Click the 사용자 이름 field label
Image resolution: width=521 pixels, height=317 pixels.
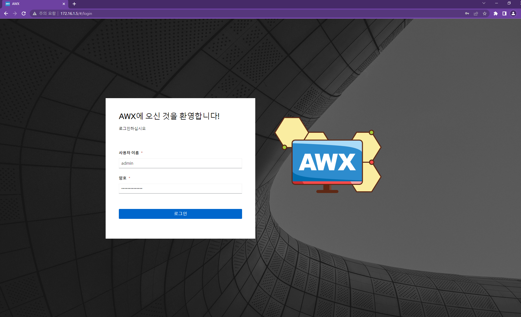[129, 153]
